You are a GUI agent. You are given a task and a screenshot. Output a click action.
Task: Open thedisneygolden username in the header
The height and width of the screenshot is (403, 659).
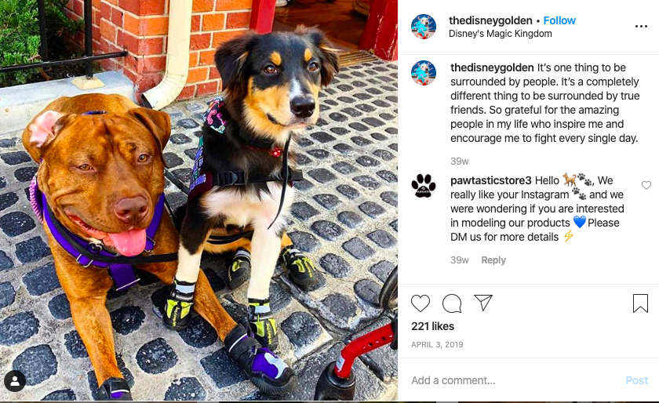[490, 20]
